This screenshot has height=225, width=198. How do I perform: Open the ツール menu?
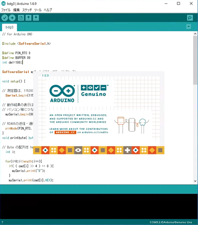click(38, 10)
